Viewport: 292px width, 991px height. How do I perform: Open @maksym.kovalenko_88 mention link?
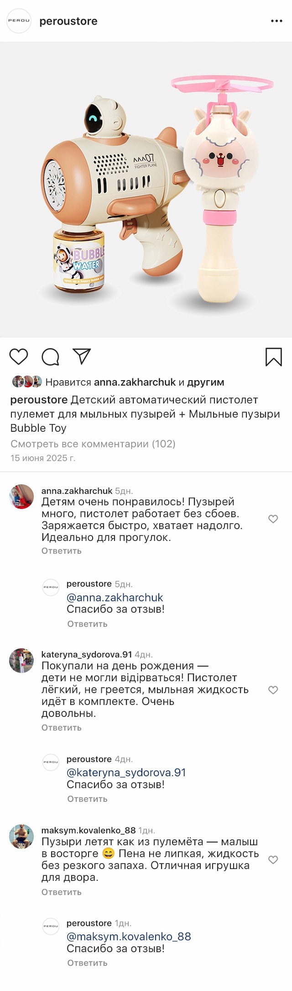[129, 937]
